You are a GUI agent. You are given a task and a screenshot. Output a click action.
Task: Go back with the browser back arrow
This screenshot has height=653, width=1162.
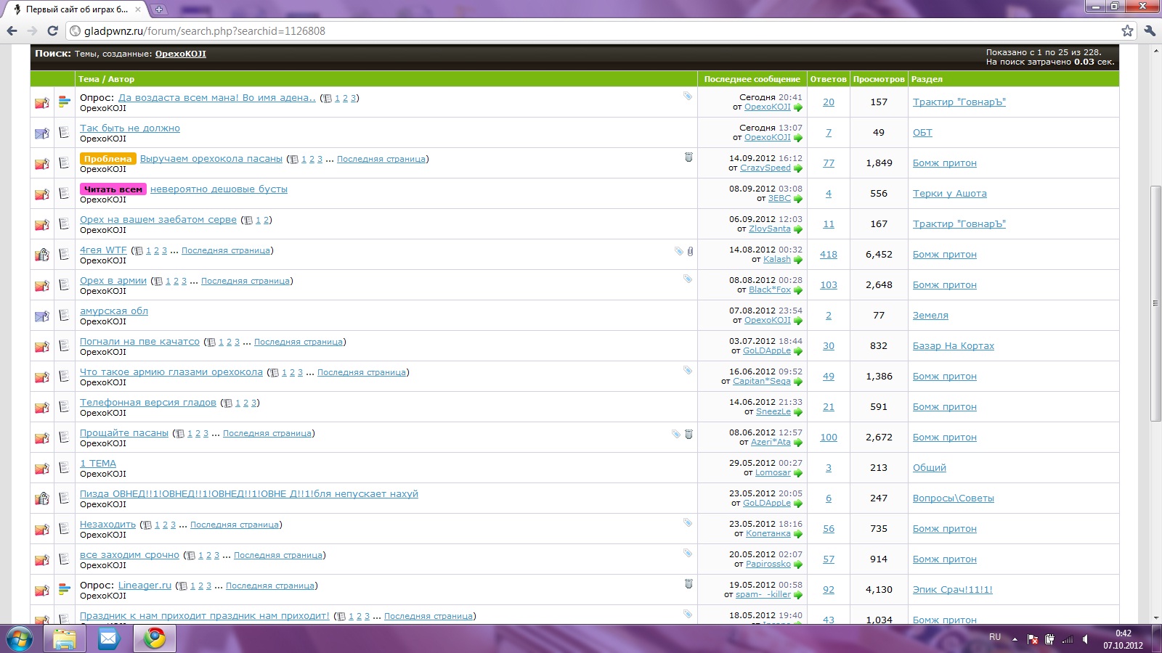click(x=12, y=30)
